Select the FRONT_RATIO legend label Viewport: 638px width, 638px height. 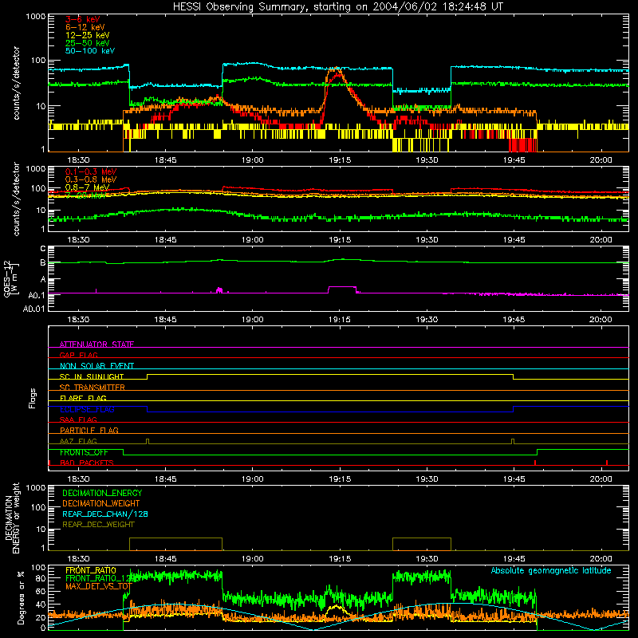[91, 570]
